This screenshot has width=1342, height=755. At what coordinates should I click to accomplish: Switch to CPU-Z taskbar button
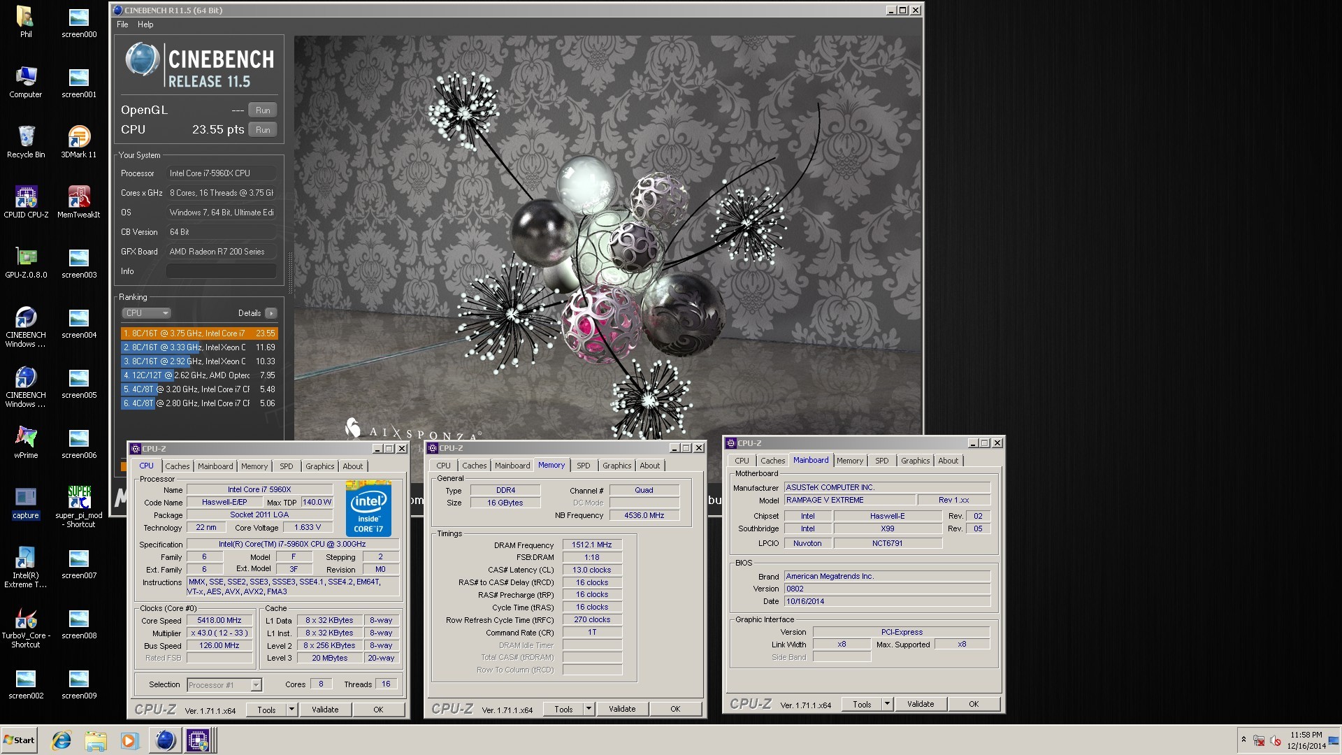point(199,740)
